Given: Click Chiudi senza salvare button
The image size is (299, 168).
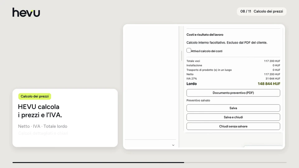Looking at the screenshot, I should click(233, 126).
